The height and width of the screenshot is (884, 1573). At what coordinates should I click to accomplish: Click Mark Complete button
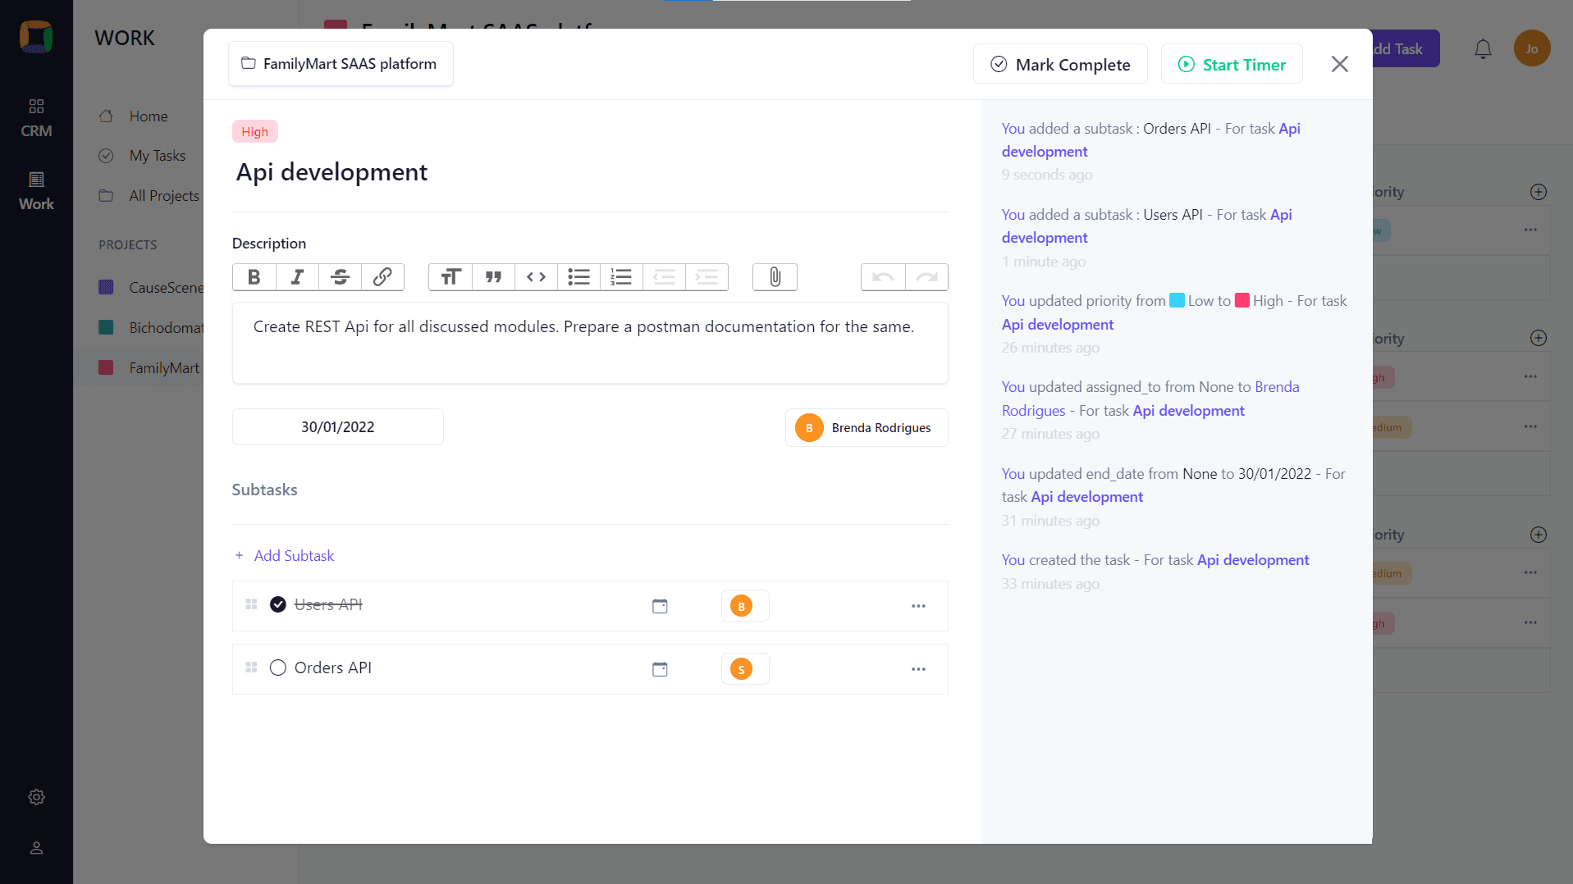(1060, 65)
